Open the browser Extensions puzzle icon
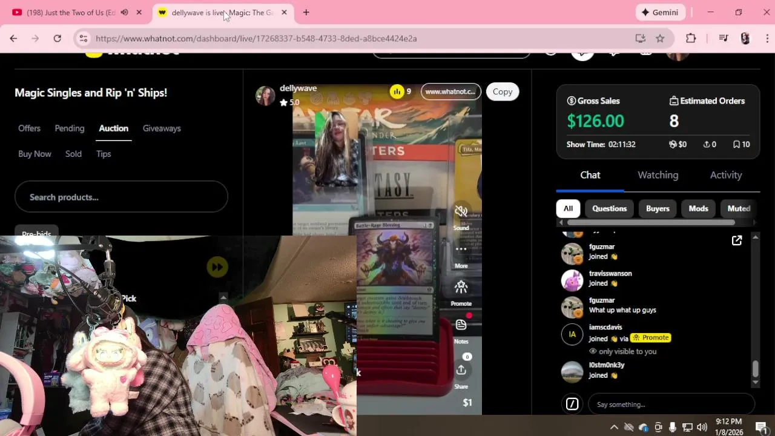 [691, 38]
